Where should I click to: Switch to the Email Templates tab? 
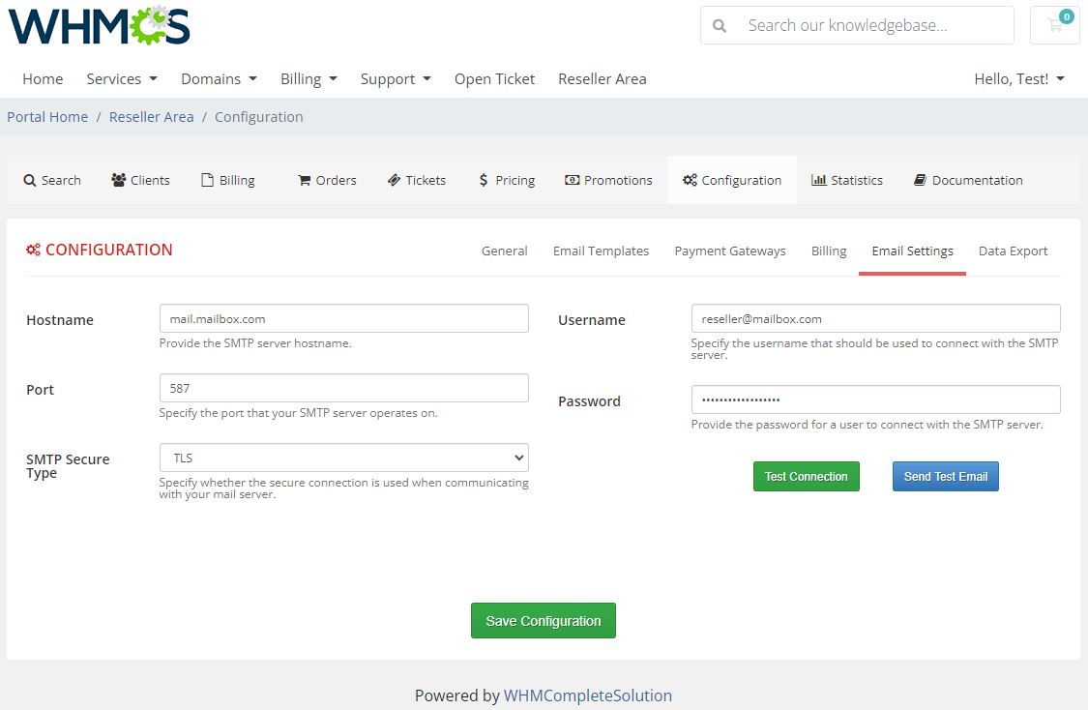click(x=601, y=251)
